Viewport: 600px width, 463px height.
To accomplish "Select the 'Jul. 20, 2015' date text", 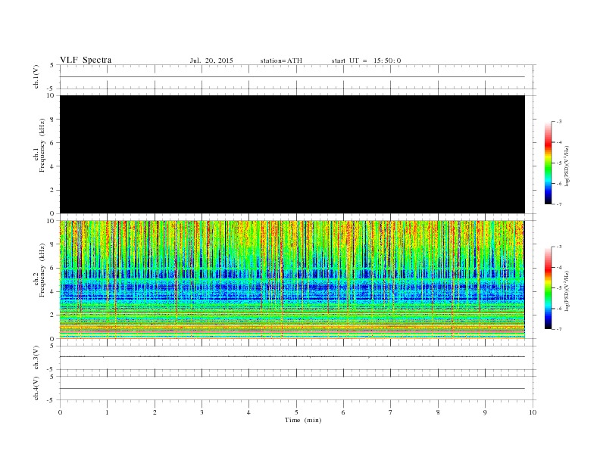I will (x=211, y=61).
